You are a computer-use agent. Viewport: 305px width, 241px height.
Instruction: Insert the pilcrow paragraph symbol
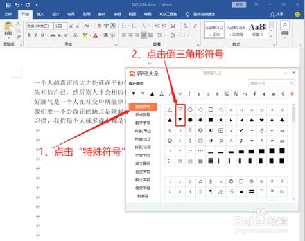coord(211,192)
